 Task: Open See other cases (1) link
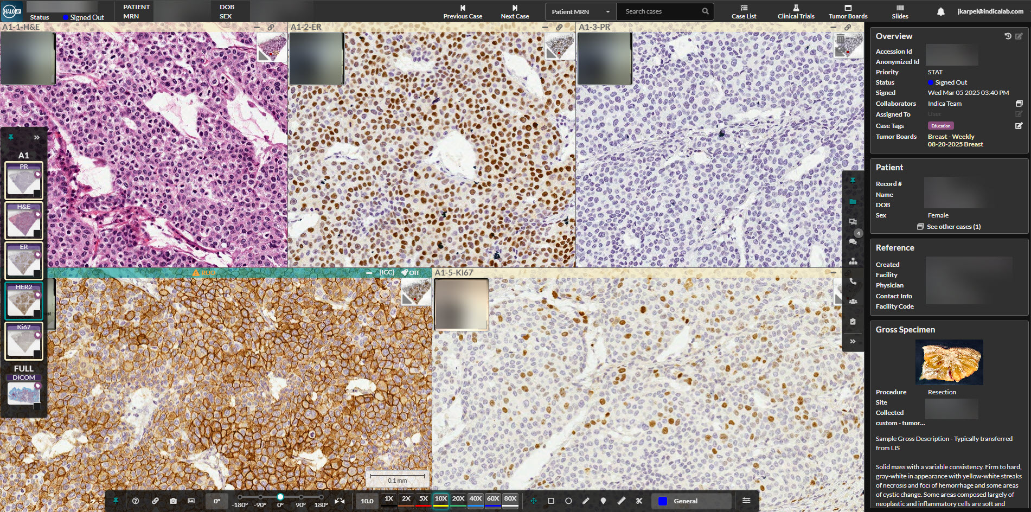[x=953, y=227]
